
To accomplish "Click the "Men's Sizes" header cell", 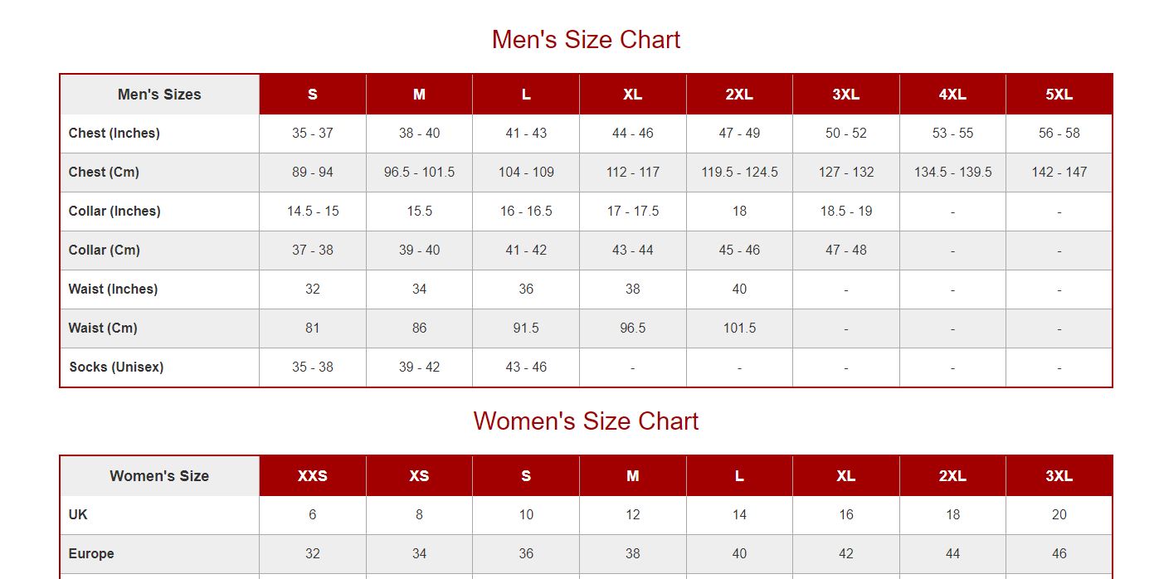I will 159,95.
